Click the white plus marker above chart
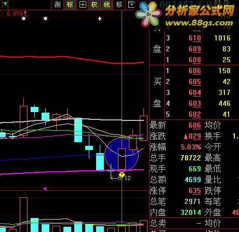 click(100, 19)
